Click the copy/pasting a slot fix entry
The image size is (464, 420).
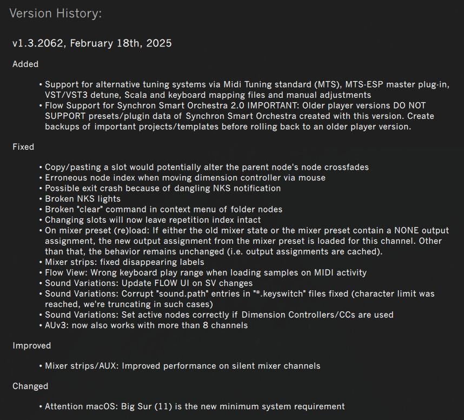[x=207, y=168]
